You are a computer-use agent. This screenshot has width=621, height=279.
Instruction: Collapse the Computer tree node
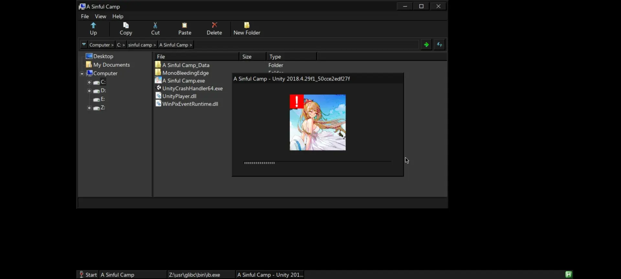coord(82,74)
